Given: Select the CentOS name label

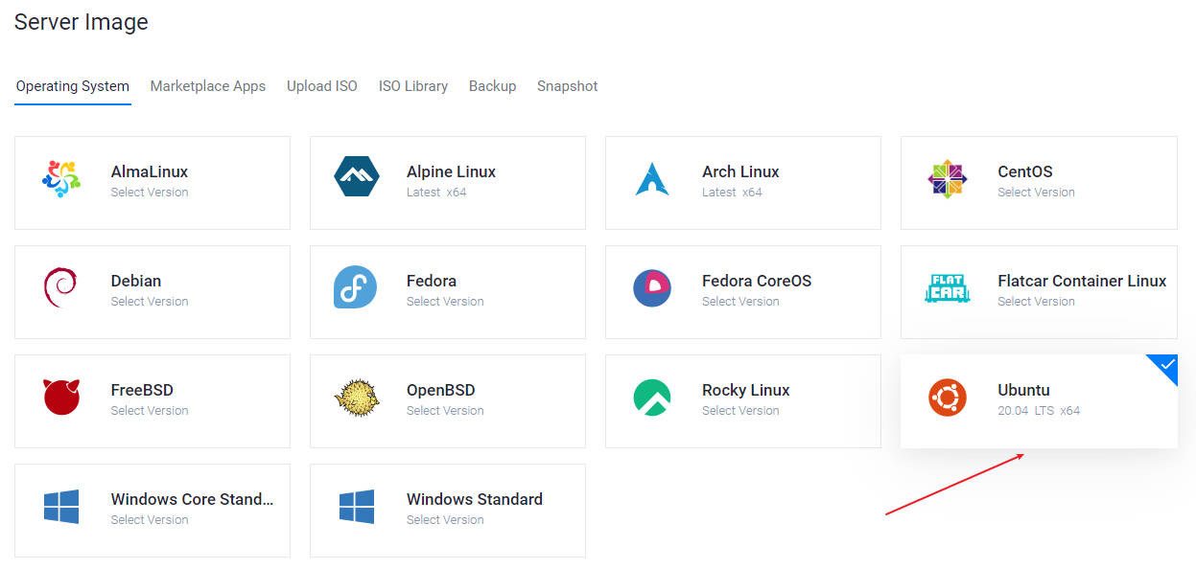Looking at the screenshot, I should [x=1025, y=172].
